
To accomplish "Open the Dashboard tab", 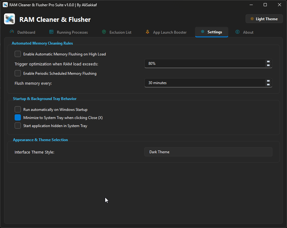I will tap(22, 32).
